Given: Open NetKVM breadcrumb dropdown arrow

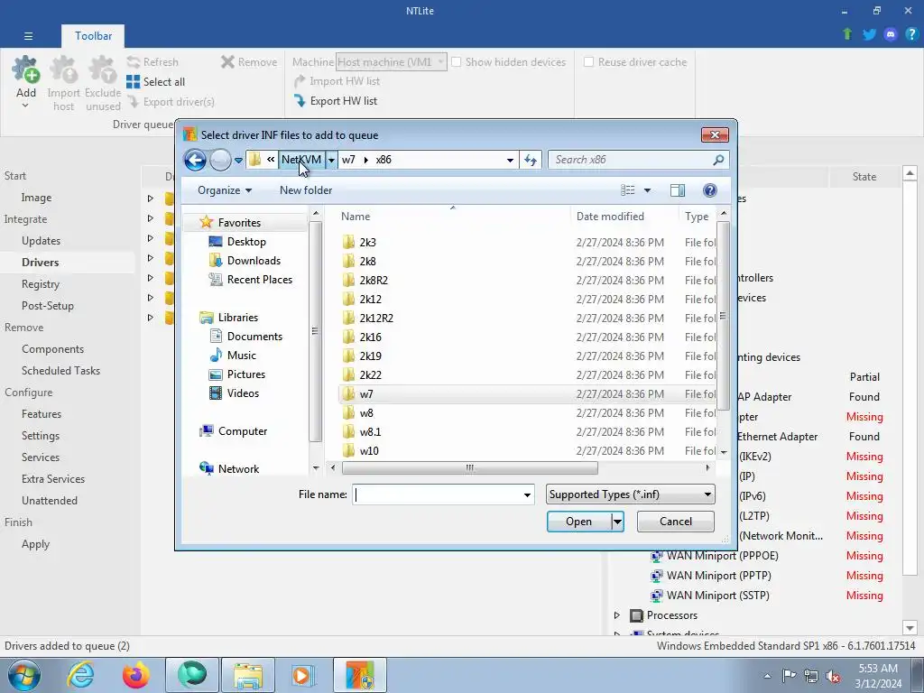Looking at the screenshot, I should 331,160.
